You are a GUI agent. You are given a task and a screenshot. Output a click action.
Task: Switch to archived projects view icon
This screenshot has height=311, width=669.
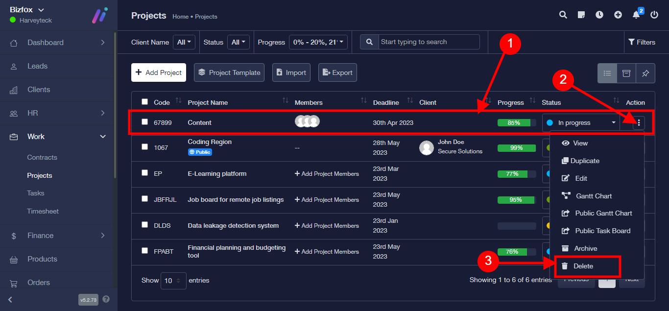coord(626,73)
